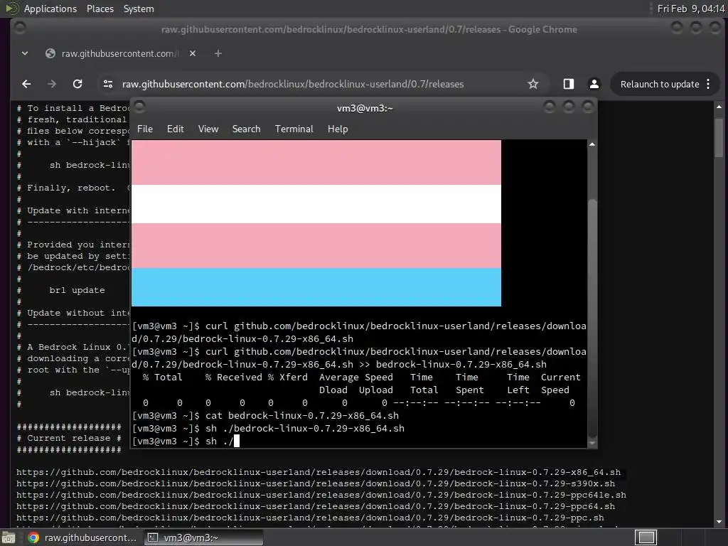728x546 pixels.
Task: Go back in Chrome history
Action: point(26,84)
